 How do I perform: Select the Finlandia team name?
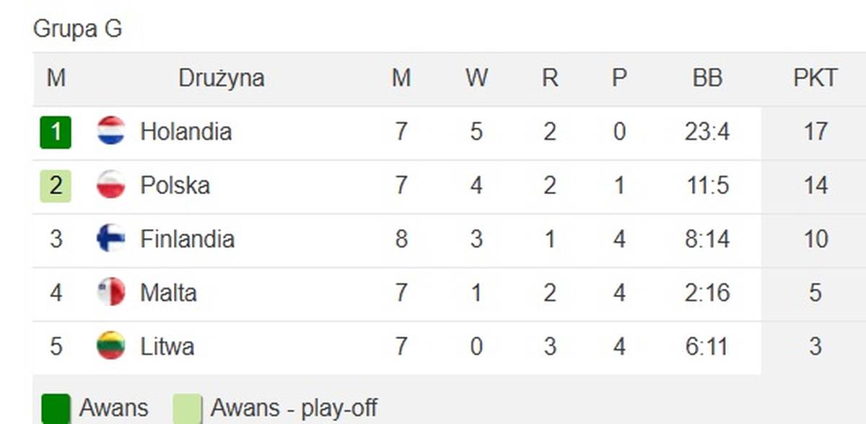click(x=187, y=239)
